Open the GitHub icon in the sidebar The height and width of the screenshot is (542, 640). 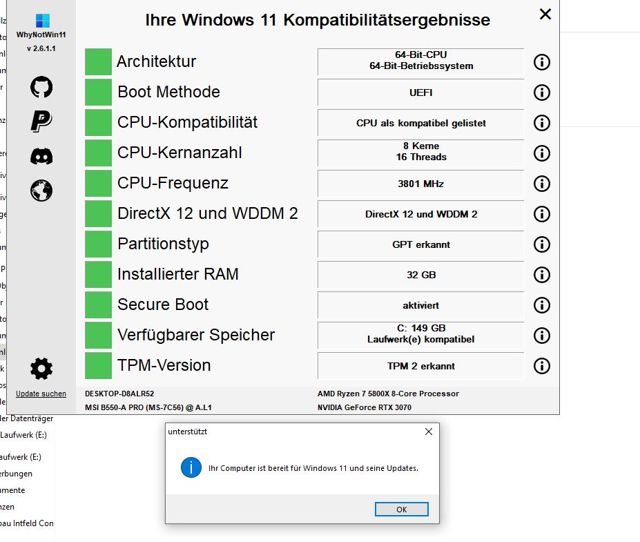coord(41,86)
